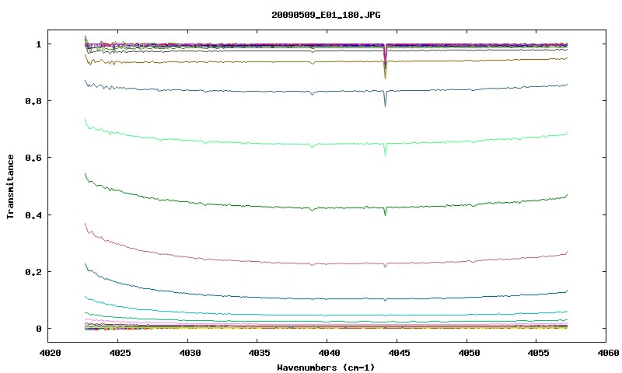This screenshot has width=622, height=373.
Task: Click the y-axis tick label 0.6
Action: pos(33,159)
